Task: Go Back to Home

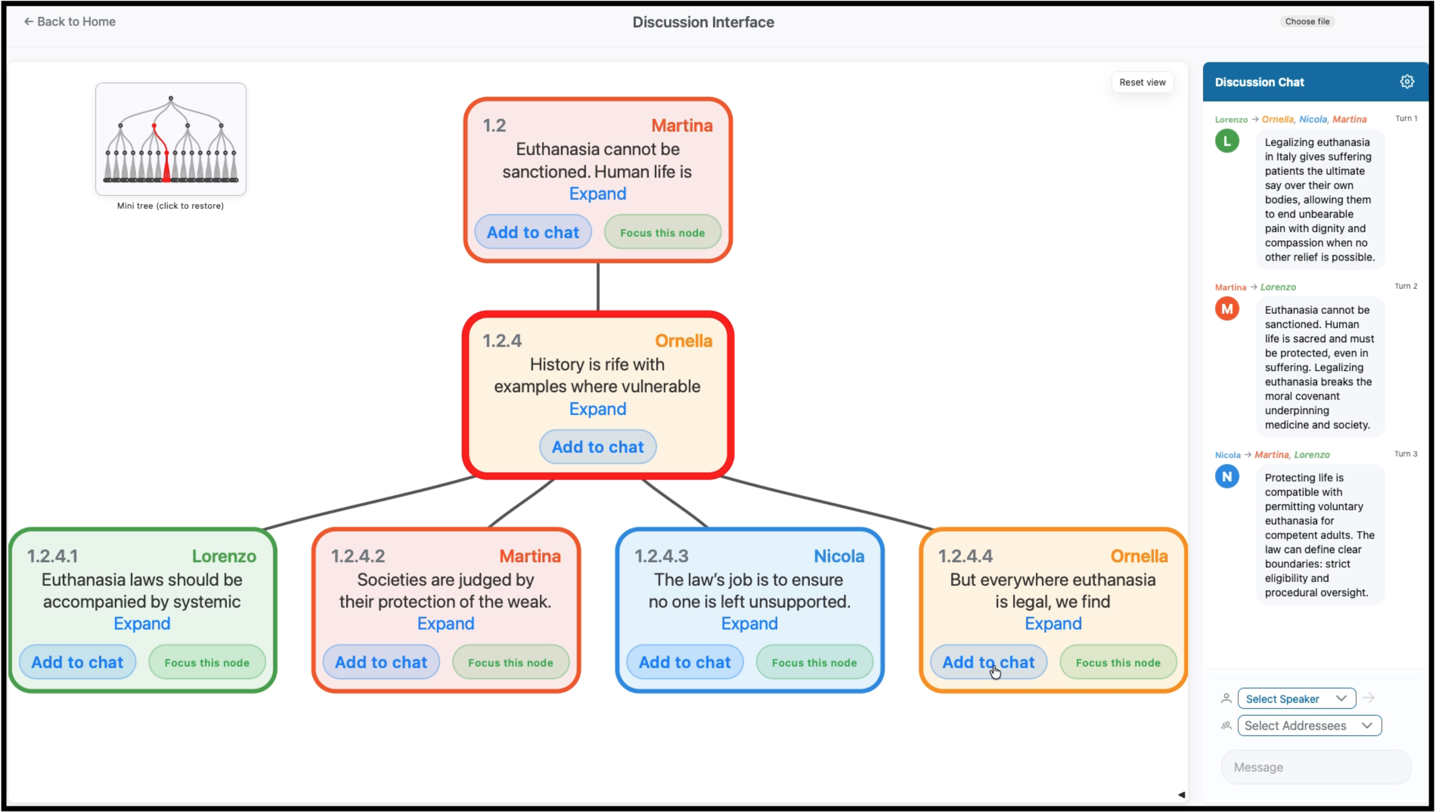Action: [x=70, y=22]
